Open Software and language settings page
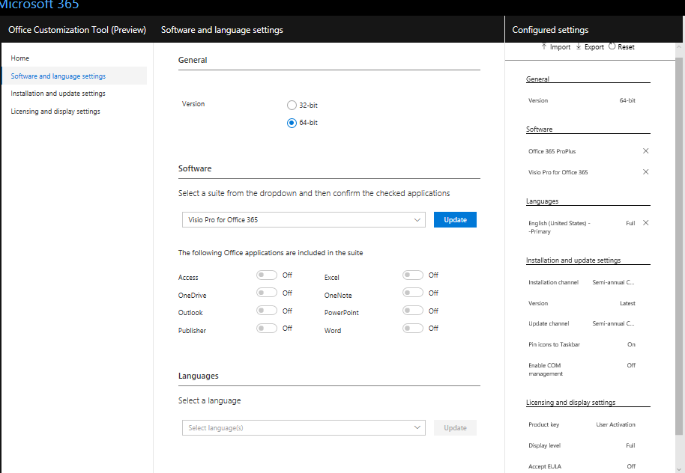Viewport: 685px width, 473px height. 74,76
